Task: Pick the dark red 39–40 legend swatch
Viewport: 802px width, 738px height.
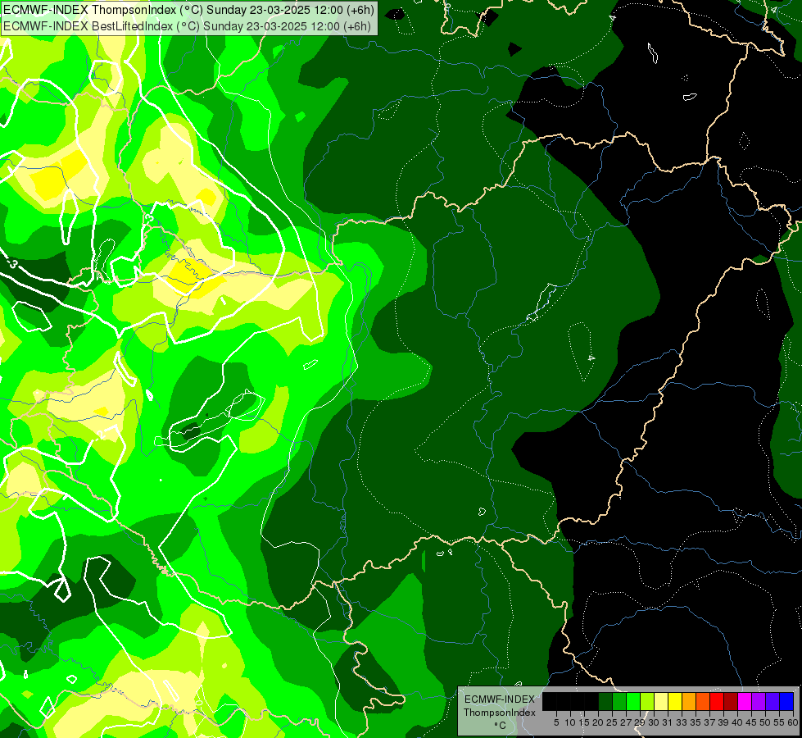Action: pyautogui.click(x=731, y=701)
